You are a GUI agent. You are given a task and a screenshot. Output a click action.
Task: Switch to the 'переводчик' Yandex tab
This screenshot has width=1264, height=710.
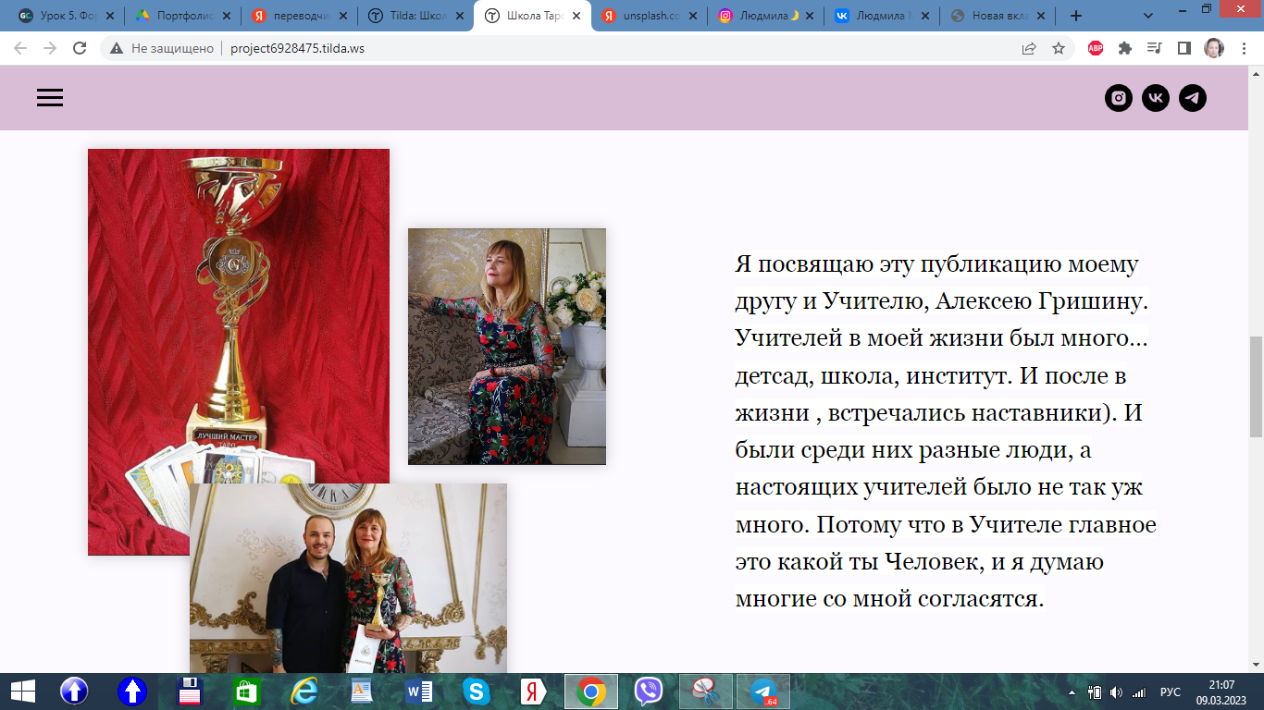coord(298,16)
